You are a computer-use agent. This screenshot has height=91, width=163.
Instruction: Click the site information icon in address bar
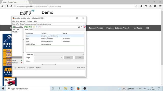(15, 6)
